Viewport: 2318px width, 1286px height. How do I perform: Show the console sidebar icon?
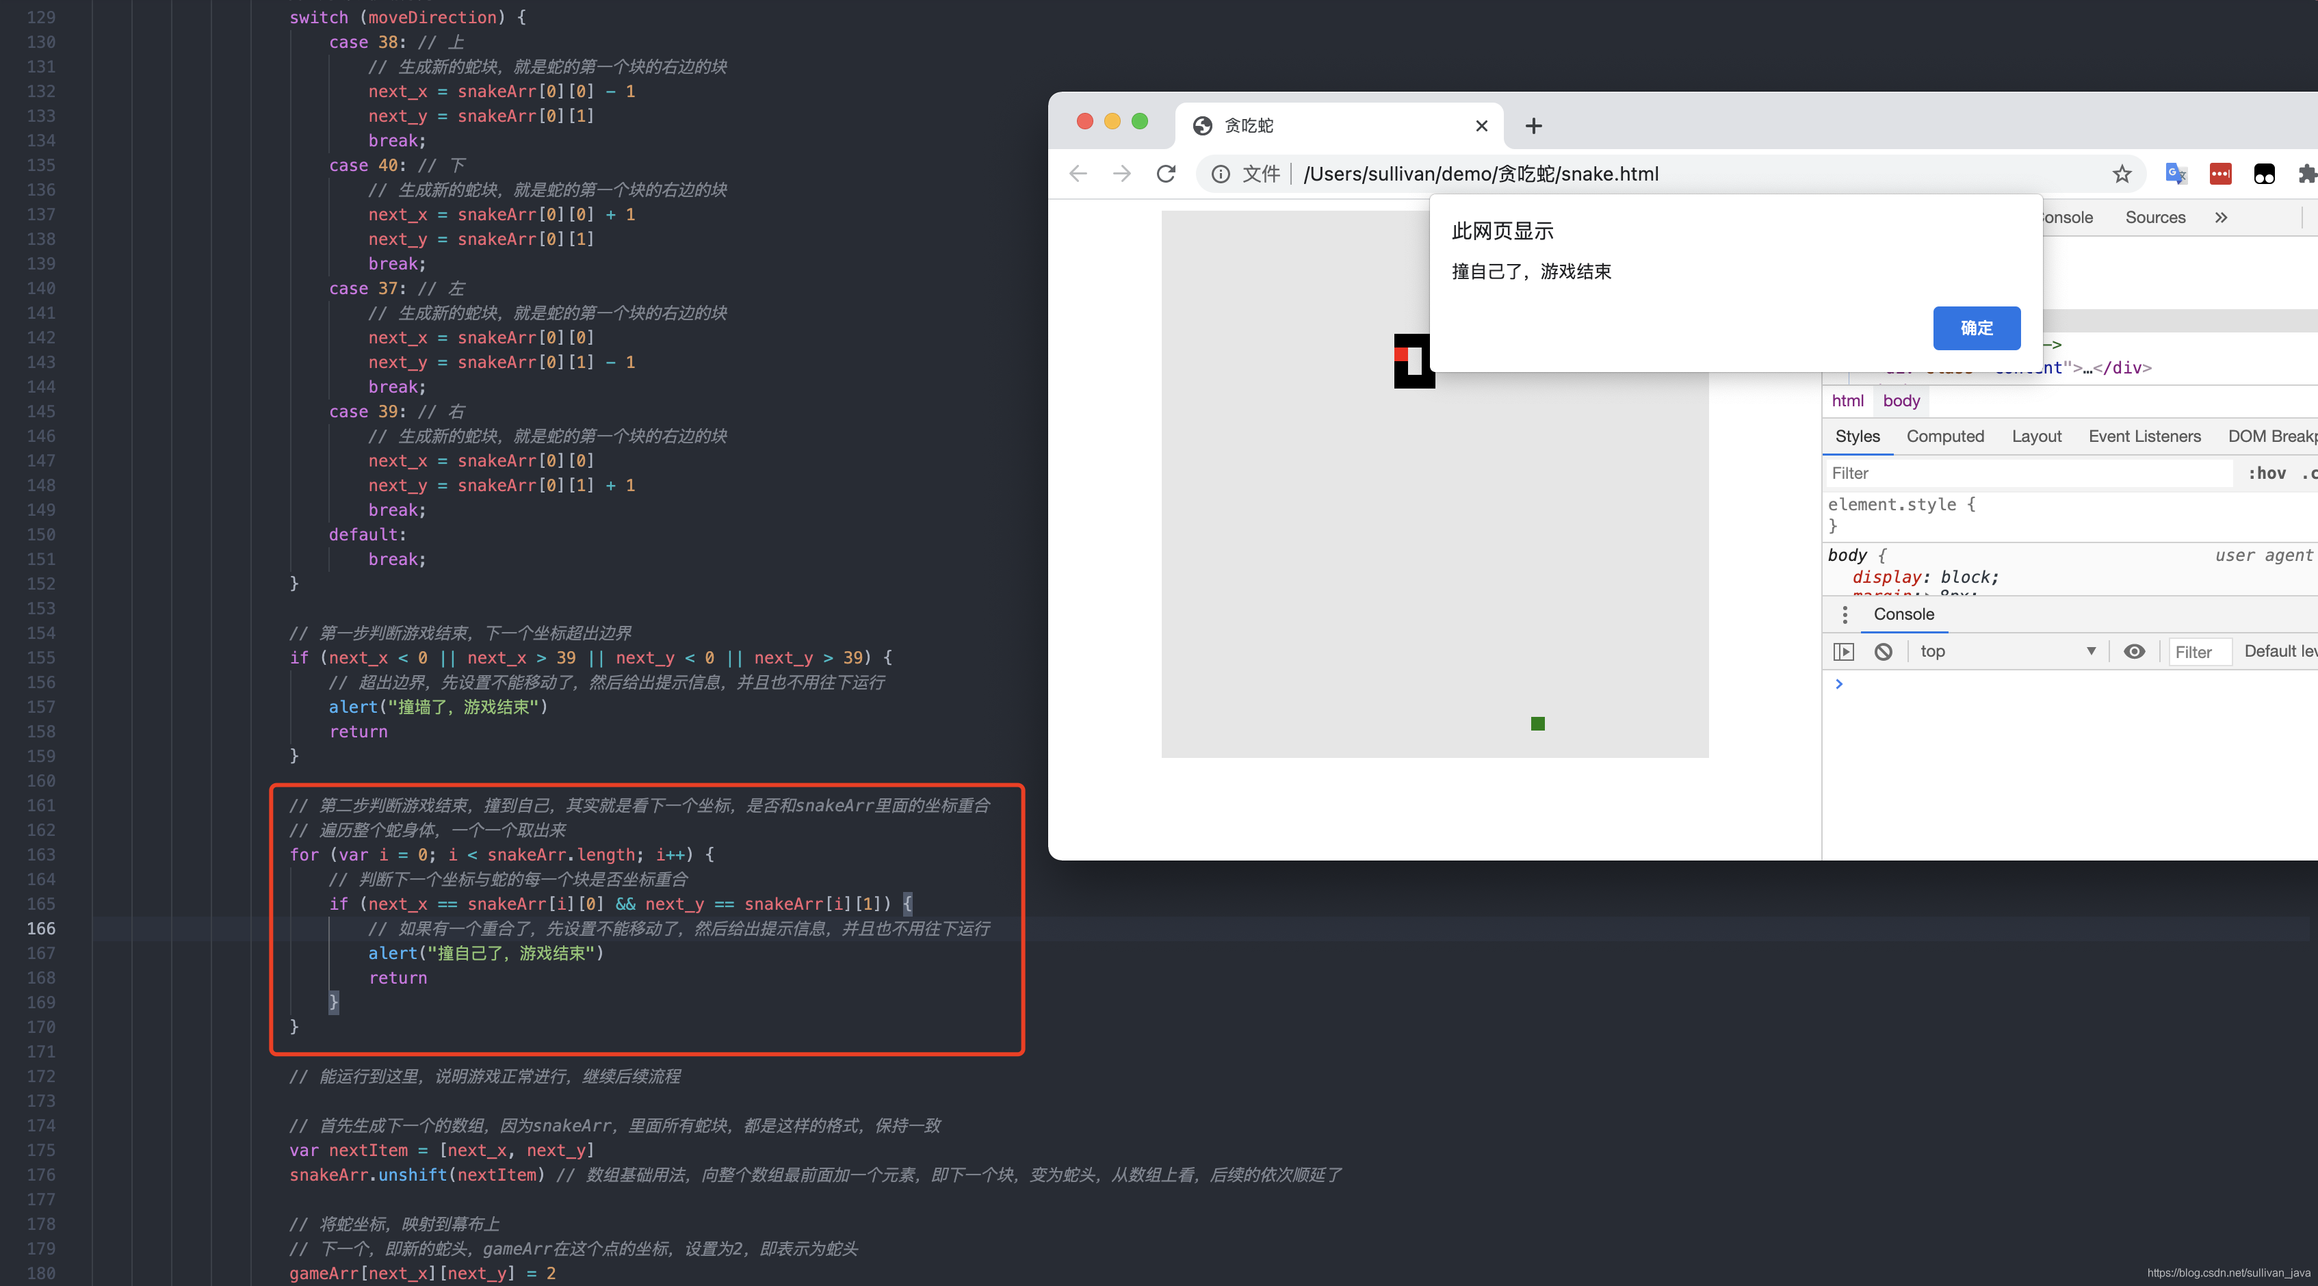point(1843,651)
